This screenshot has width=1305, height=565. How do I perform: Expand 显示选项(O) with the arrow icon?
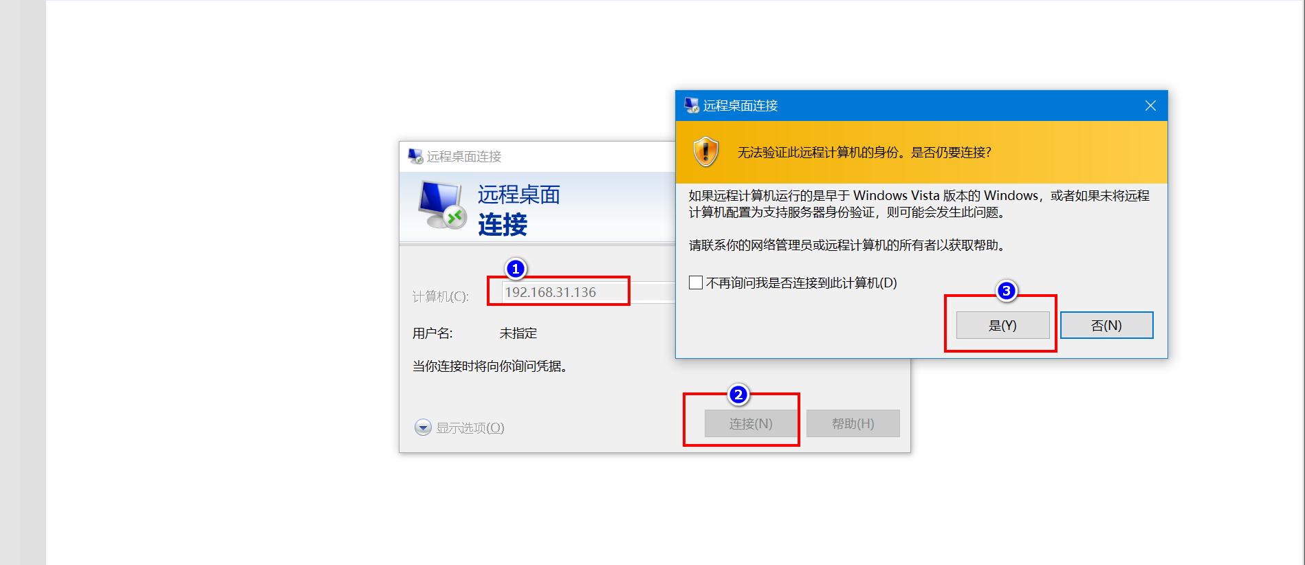pyautogui.click(x=423, y=428)
